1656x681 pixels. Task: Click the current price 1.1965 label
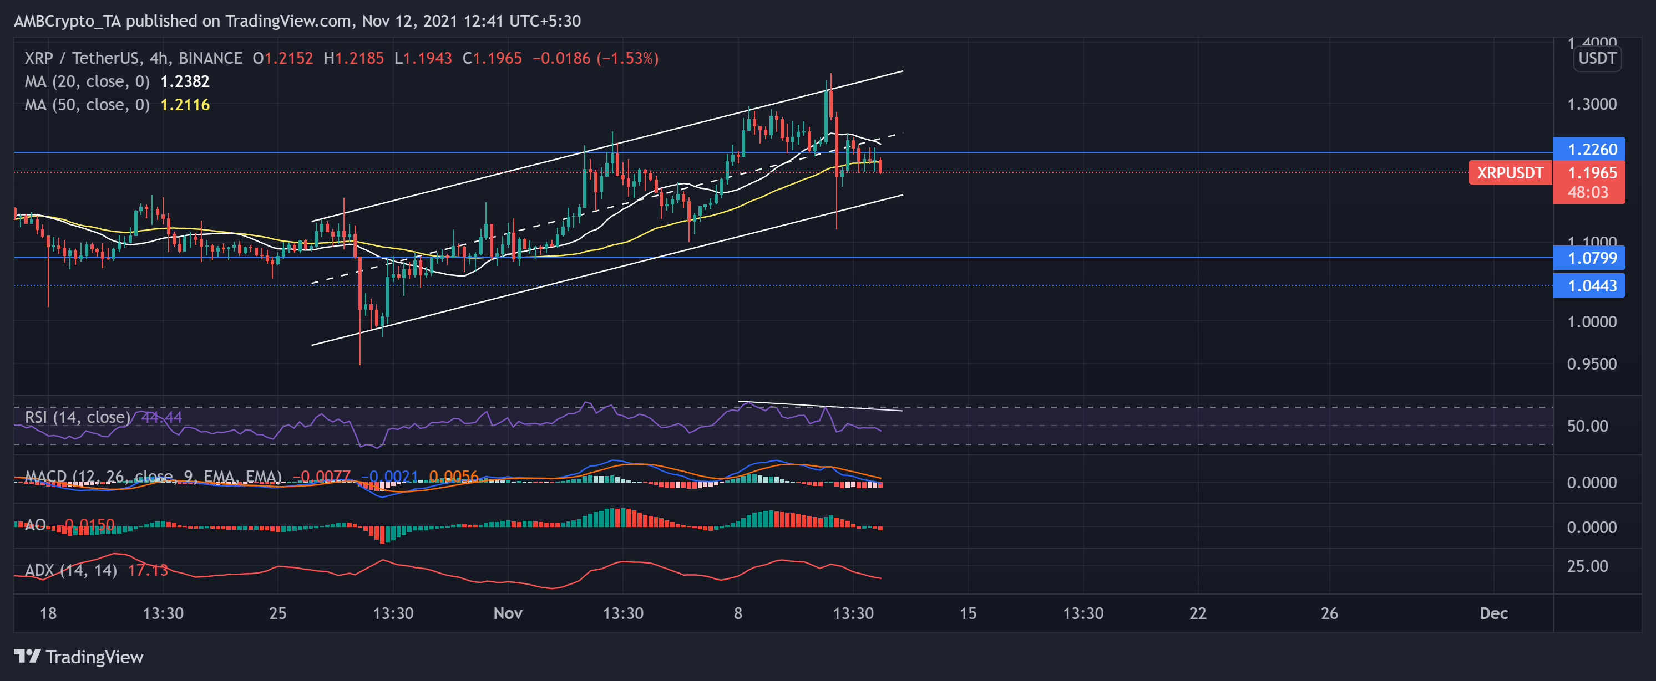1592,173
